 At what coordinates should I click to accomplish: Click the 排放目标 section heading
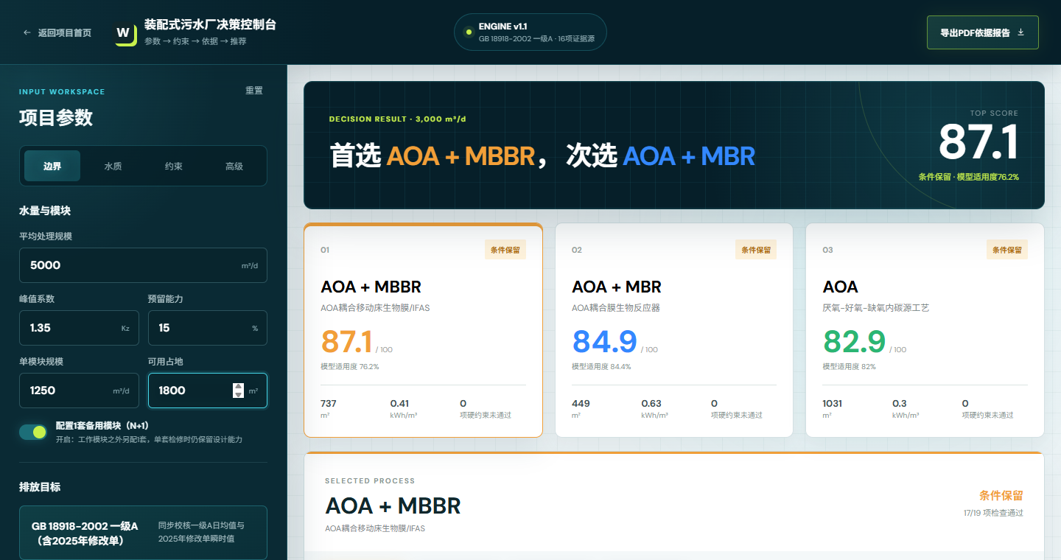pyautogui.click(x=40, y=487)
